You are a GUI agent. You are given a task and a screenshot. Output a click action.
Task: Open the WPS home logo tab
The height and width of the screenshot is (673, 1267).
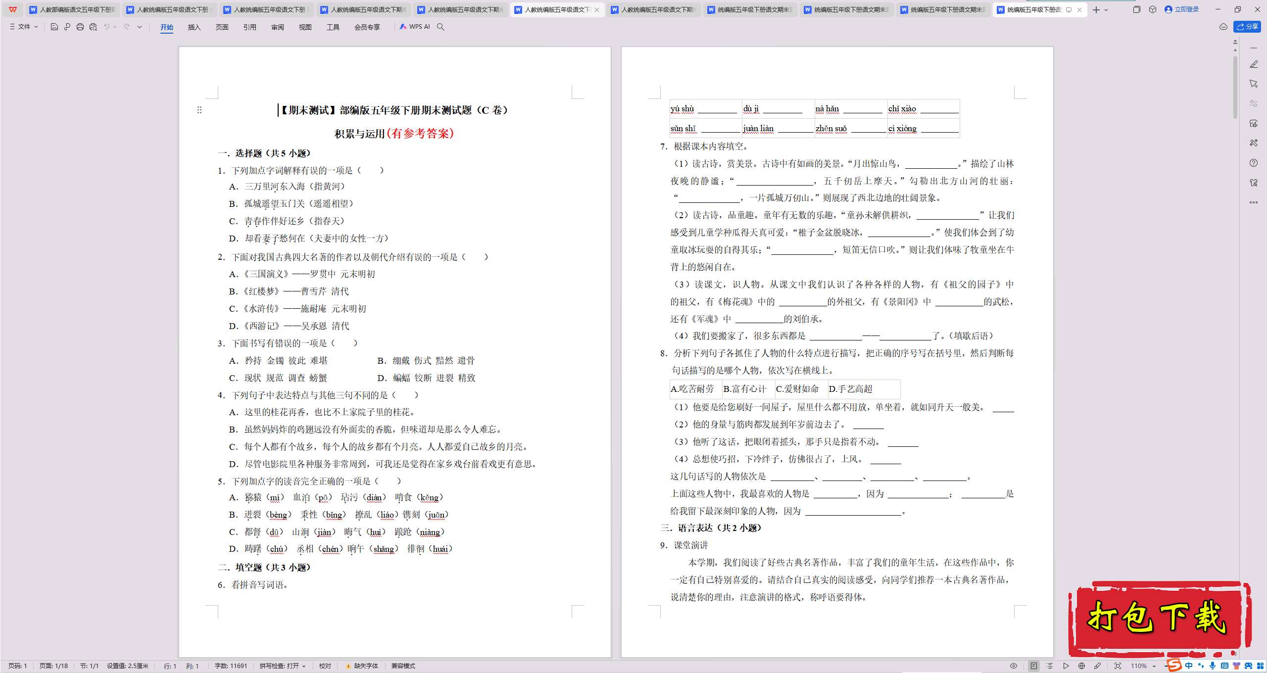[x=13, y=9]
